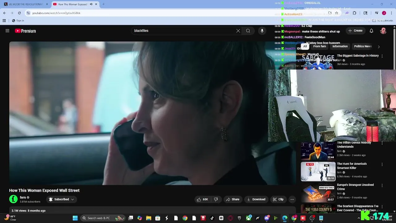This screenshot has height=223, width=396.
Task: Close the How This Woman Exposed tab
Action: point(96,4)
